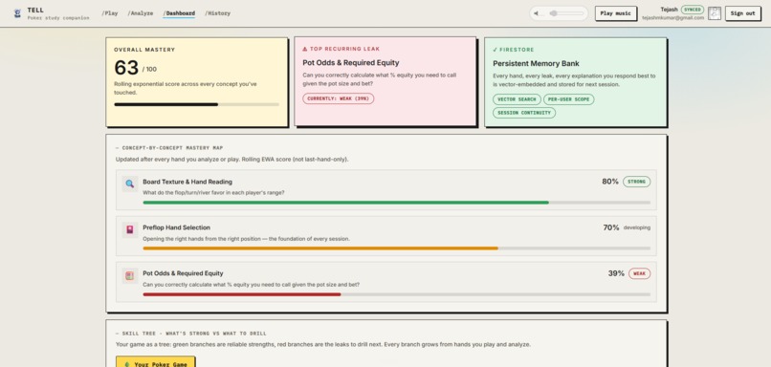Click the PER-USER SCOPE tag

(568, 99)
